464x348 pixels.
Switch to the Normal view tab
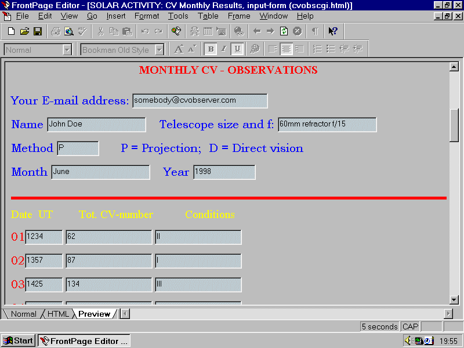pyautogui.click(x=23, y=314)
